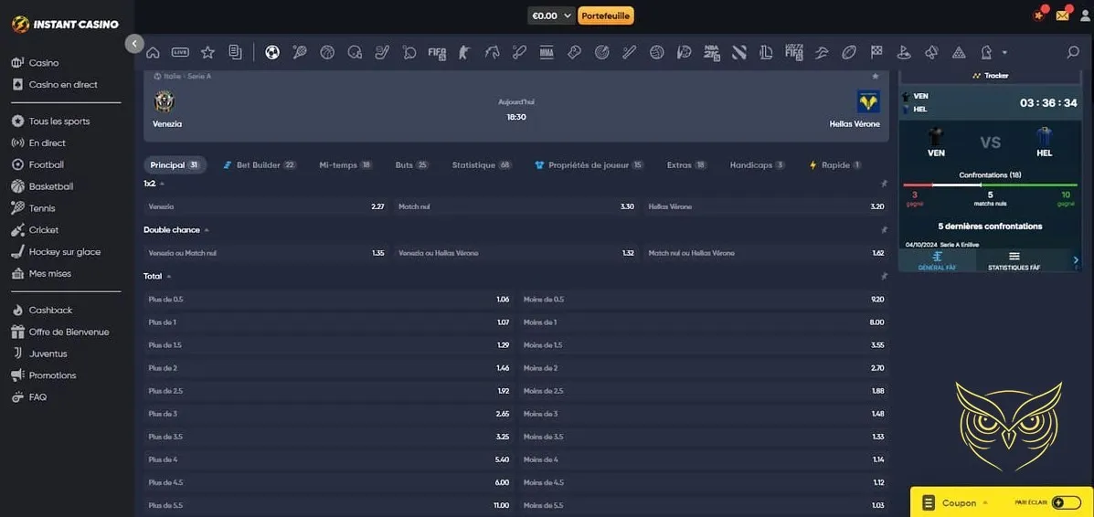
Task: Open the LIVE icon in sports bar
Action: point(180,52)
